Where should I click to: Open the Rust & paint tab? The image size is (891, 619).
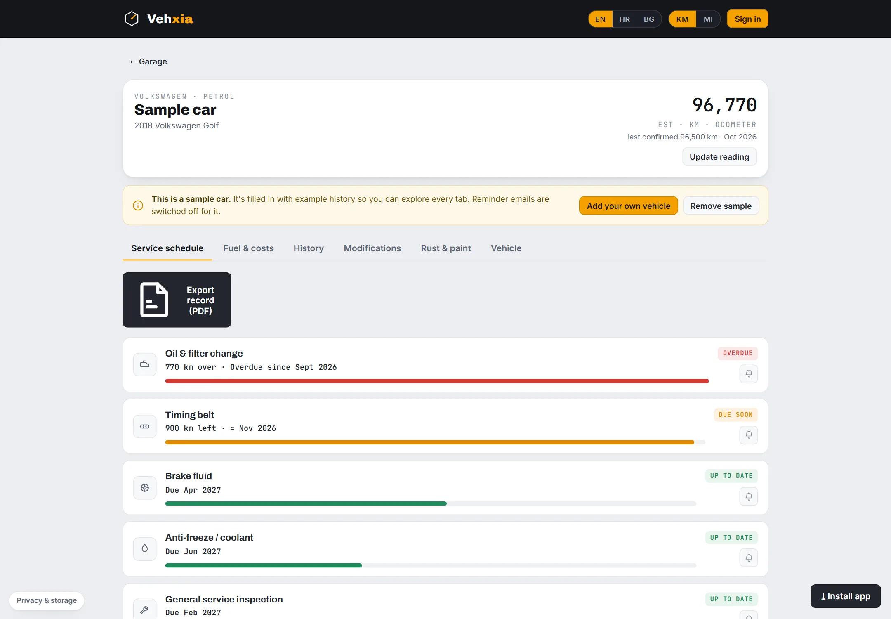(x=445, y=248)
